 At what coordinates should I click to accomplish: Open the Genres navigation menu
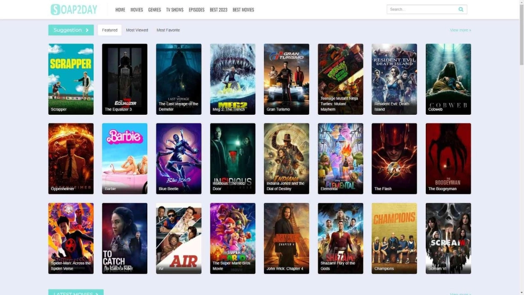point(155,10)
